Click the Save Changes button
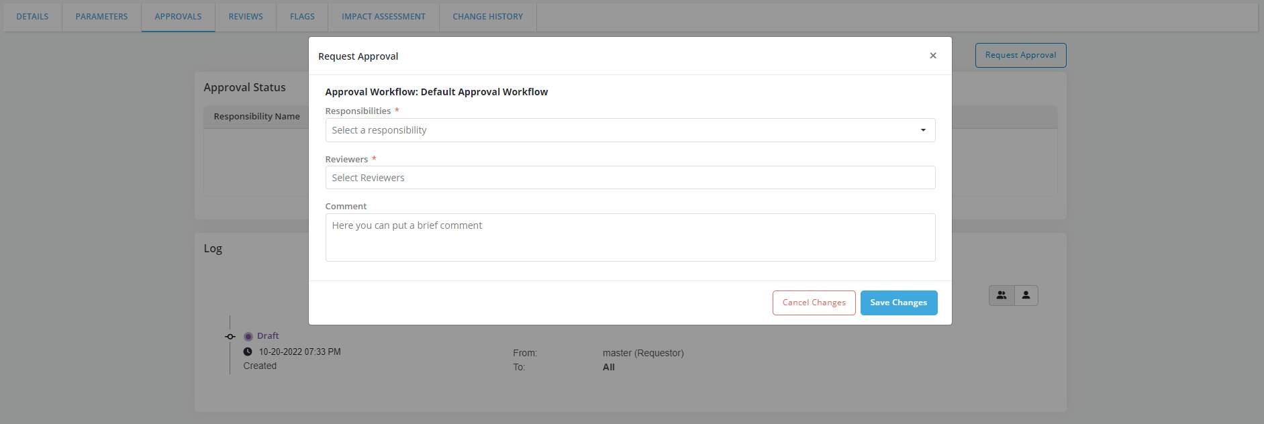The image size is (1264, 424). 898,303
